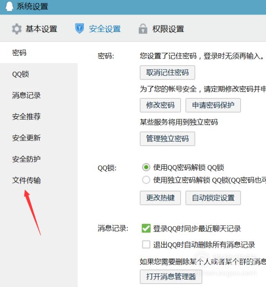
Task: Click the QQ锁: section label in content
Action: point(107,168)
